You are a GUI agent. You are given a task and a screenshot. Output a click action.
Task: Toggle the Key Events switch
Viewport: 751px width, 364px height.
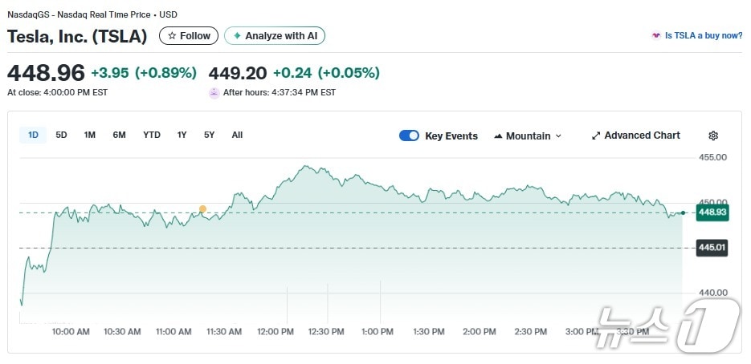click(x=409, y=136)
